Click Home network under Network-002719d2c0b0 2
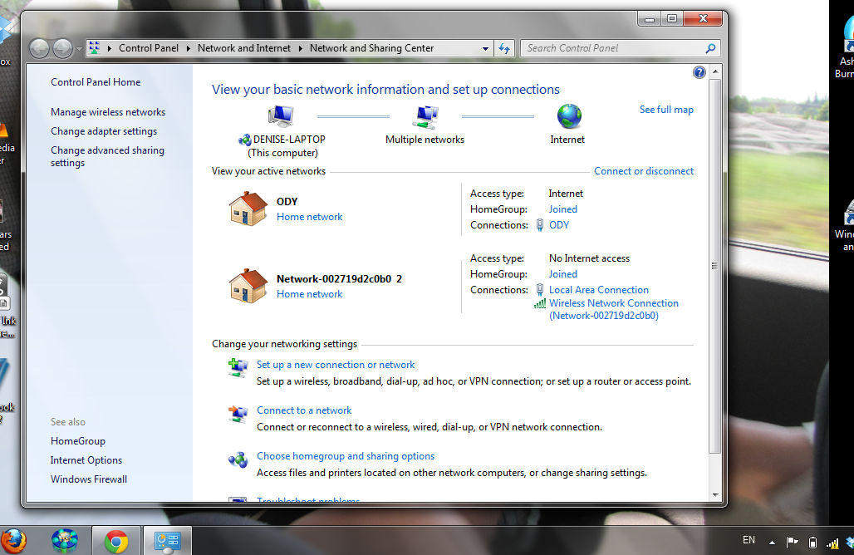The width and height of the screenshot is (854, 555). point(309,294)
